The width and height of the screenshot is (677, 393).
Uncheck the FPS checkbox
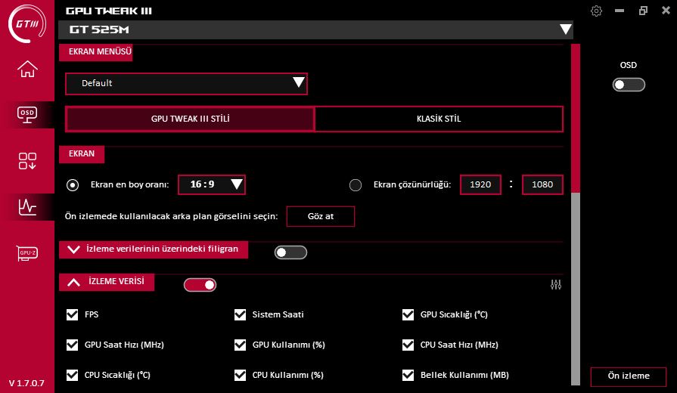click(72, 314)
